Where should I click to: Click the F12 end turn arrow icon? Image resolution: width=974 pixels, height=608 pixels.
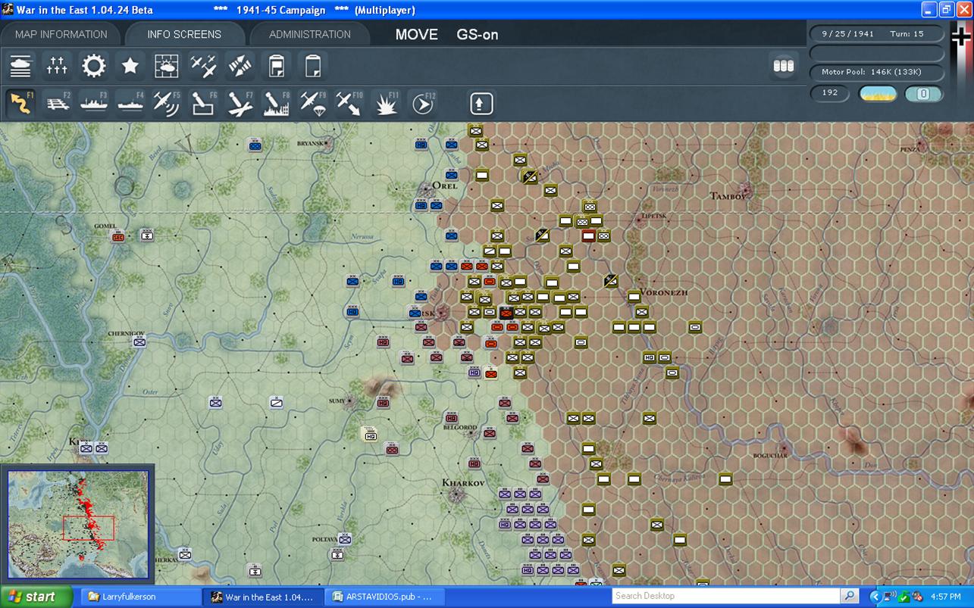pos(423,104)
